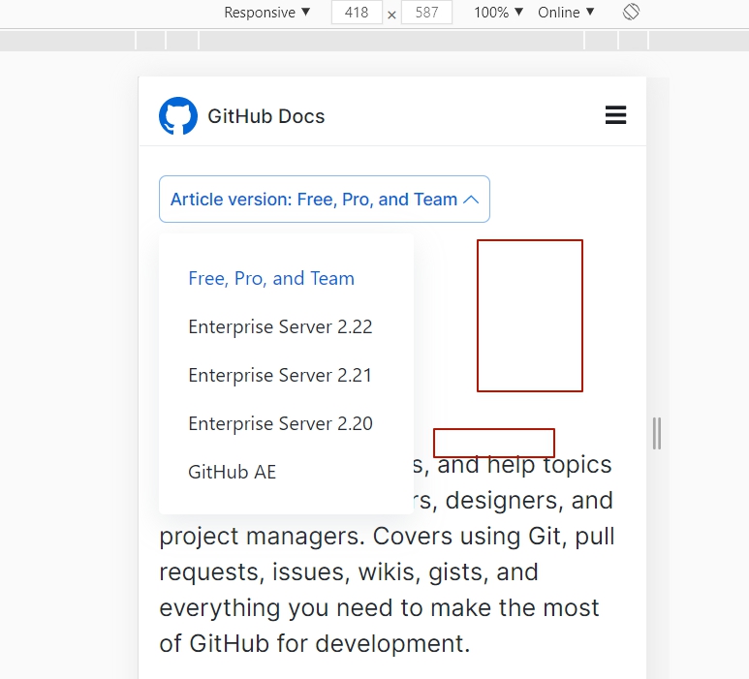Select the GitHub AE version
This screenshot has width=749, height=679.
[233, 472]
